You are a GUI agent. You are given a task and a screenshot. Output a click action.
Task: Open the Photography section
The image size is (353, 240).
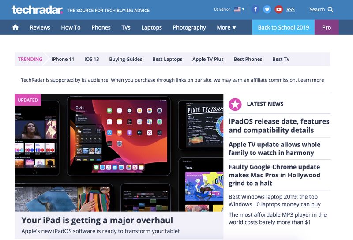tap(189, 27)
